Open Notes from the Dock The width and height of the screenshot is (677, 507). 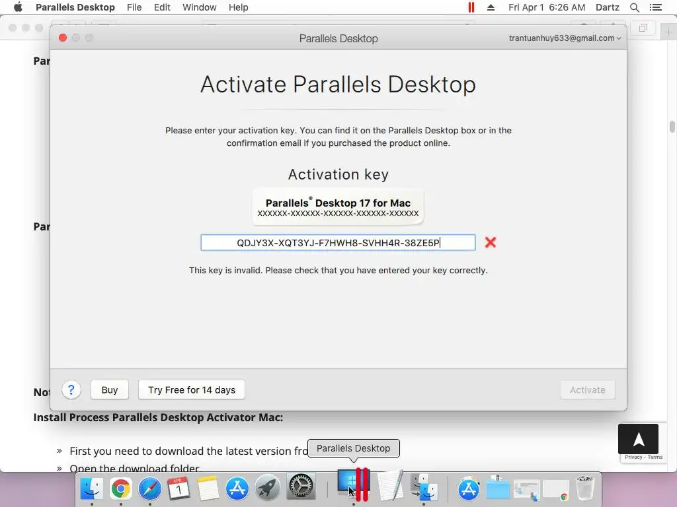(208, 489)
